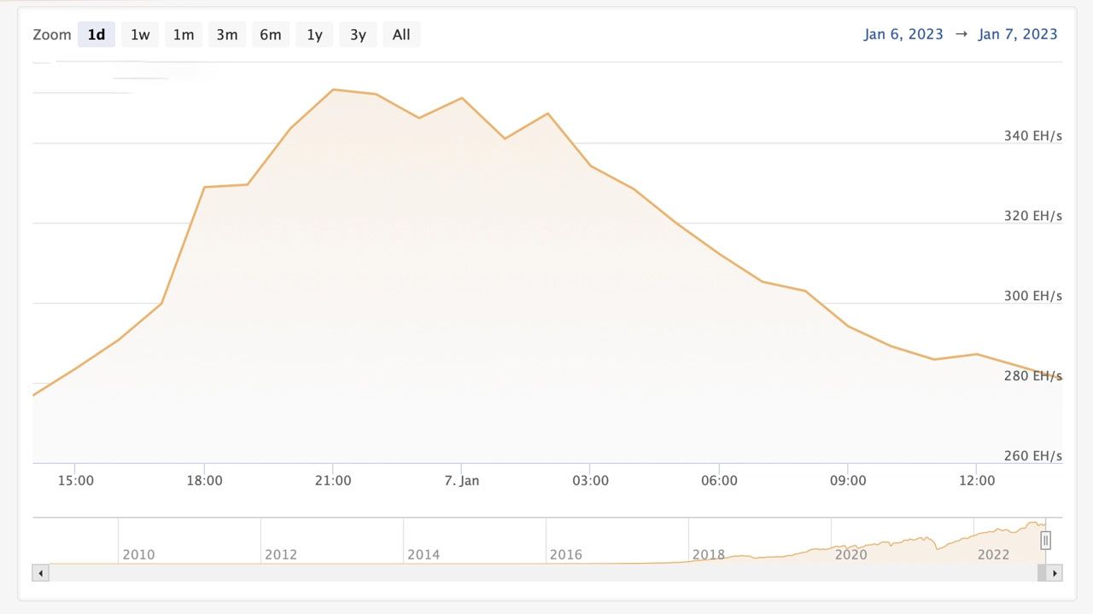
Task: Choose the 3m zoom option
Action: [227, 35]
